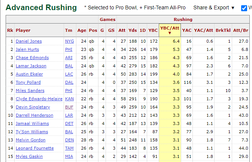
Task: Open the Share & Export dropdown
Action: (x=214, y=8)
